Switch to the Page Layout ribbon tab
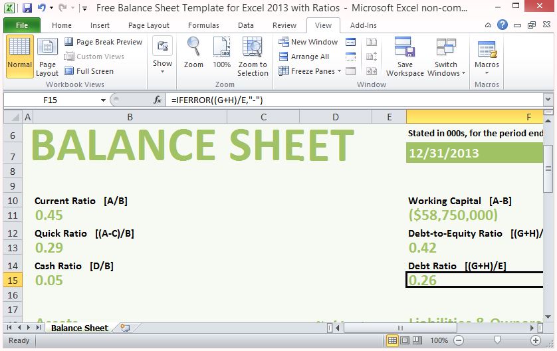The image size is (557, 351). point(149,25)
